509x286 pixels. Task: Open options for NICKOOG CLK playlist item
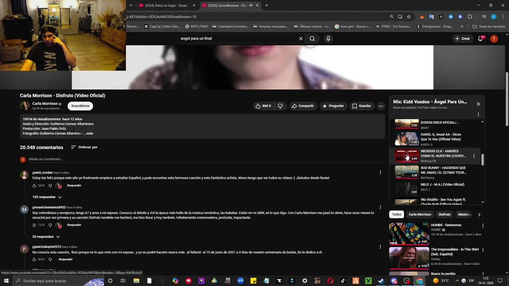[474, 156]
